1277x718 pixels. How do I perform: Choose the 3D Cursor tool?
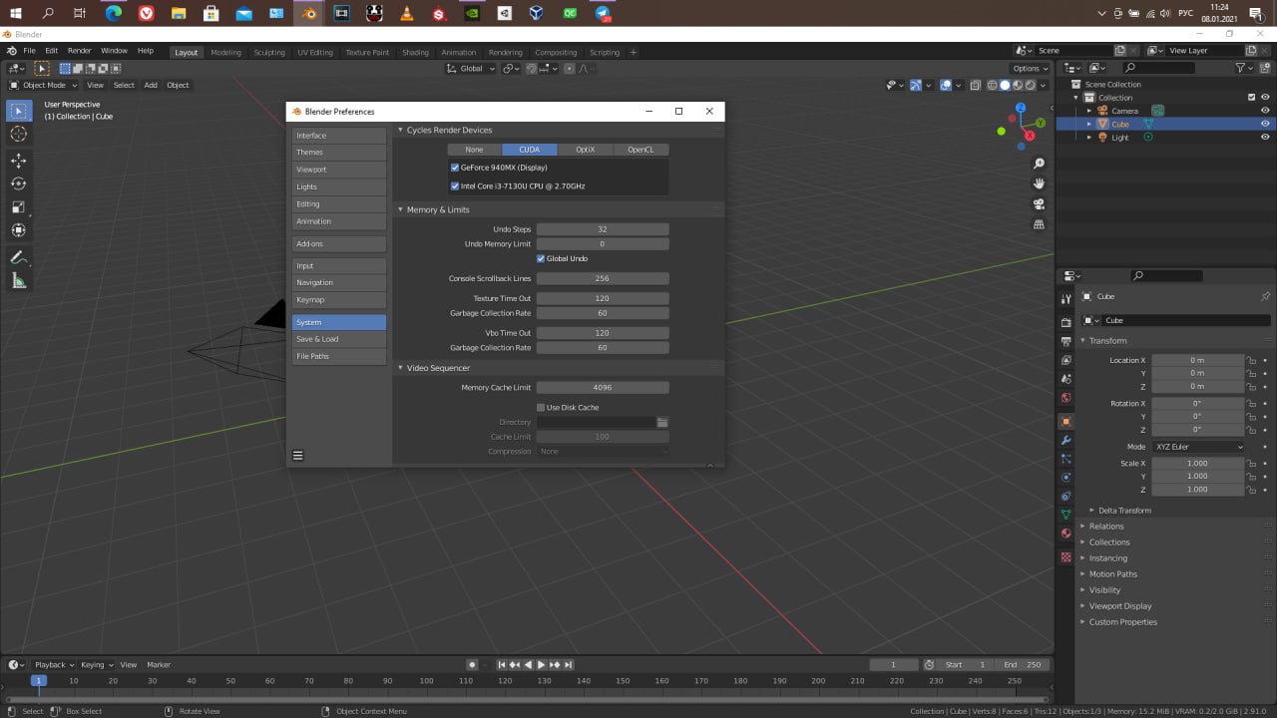tap(18, 134)
